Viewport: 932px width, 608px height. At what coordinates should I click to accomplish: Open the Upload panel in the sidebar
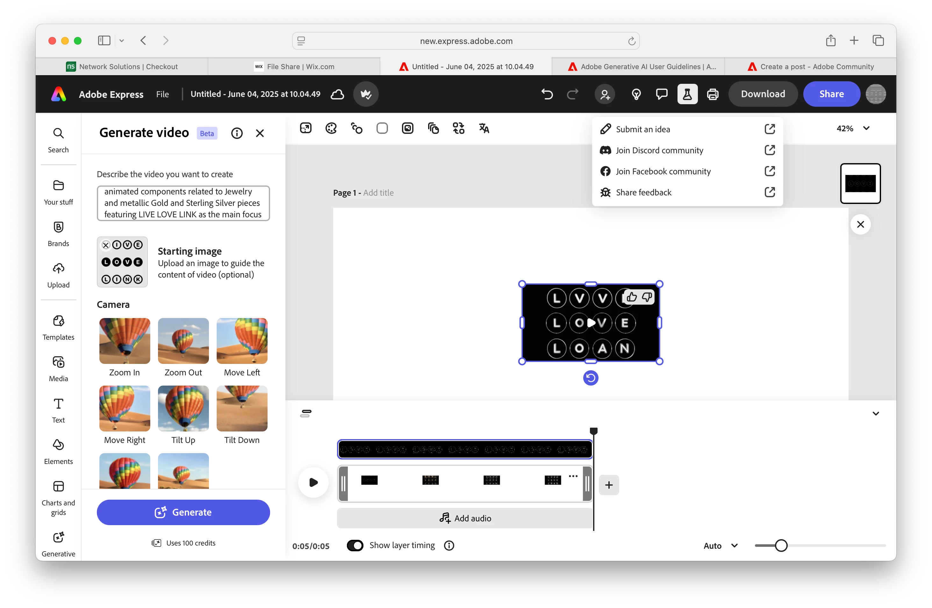coord(58,275)
